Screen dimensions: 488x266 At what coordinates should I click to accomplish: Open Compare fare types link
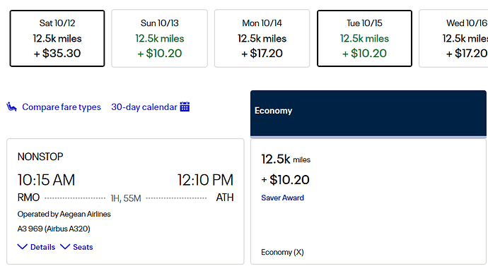[62, 107]
